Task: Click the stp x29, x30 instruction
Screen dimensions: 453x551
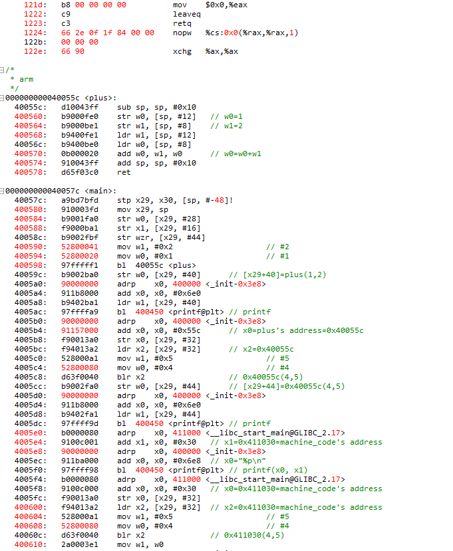Action: click(175, 200)
